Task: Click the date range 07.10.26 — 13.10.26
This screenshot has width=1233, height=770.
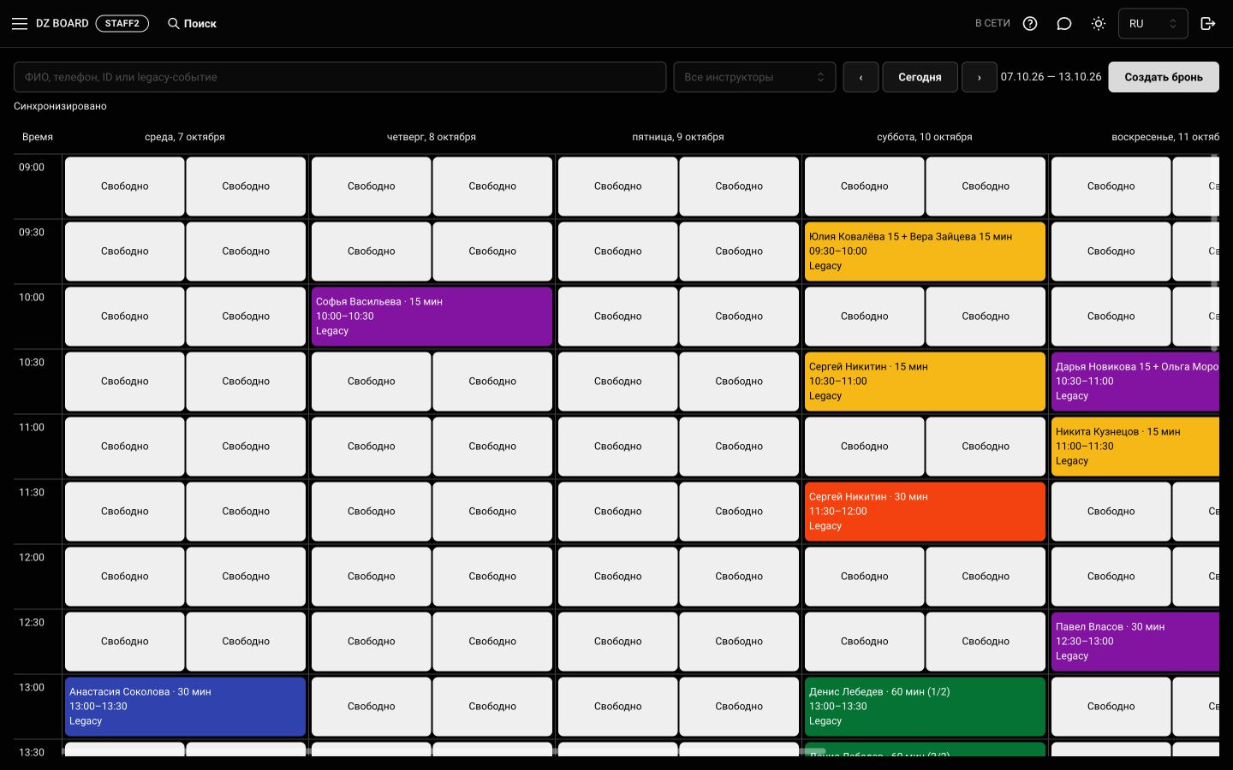Action: point(1051,77)
